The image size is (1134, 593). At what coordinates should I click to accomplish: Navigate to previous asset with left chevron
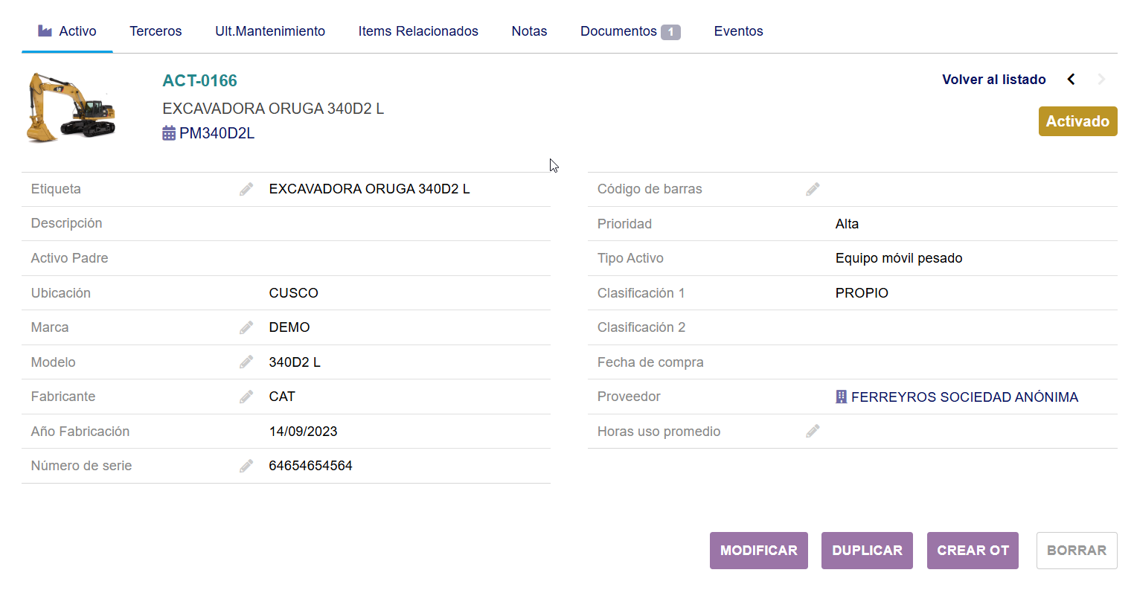1071,78
